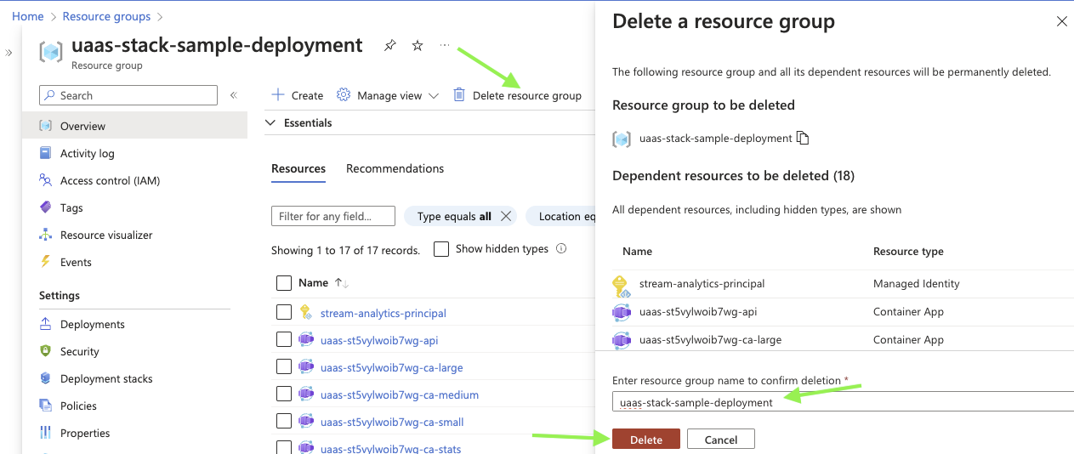The height and width of the screenshot is (454, 1074).
Task: Click the Name column header in delete panel
Action: pyautogui.click(x=637, y=252)
